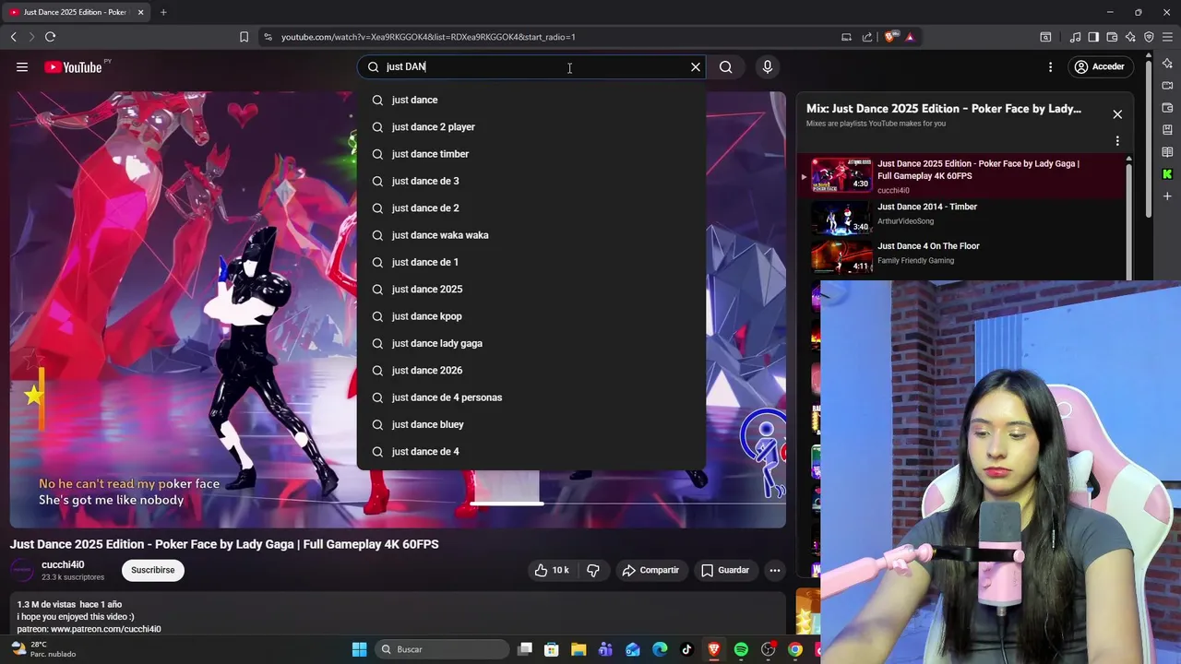Choose the suggestion 'just dance de 1'
This screenshot has height=664, width=1181.
pyautogui.click(x=531, y=262)
